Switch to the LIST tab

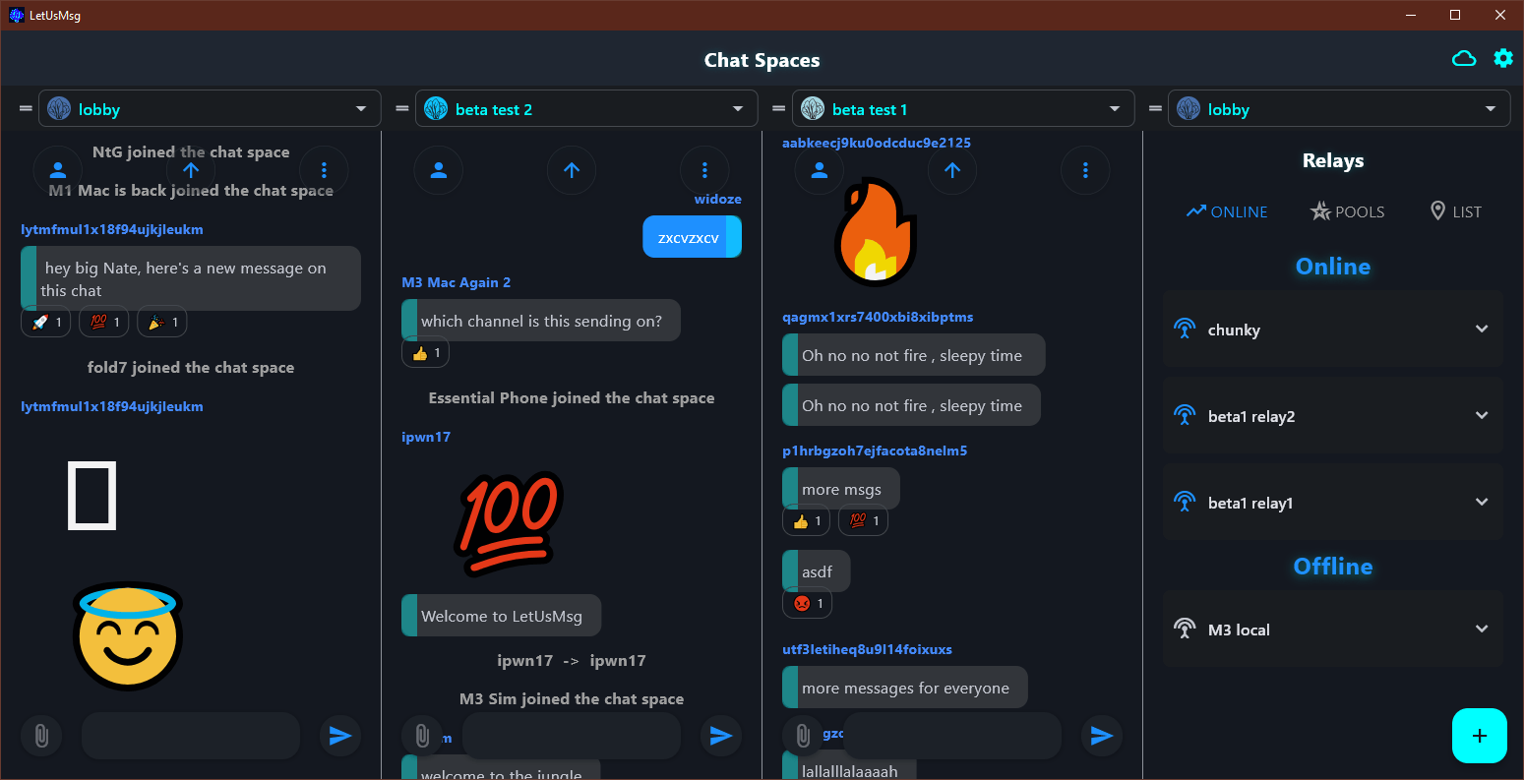point(1455,211)
